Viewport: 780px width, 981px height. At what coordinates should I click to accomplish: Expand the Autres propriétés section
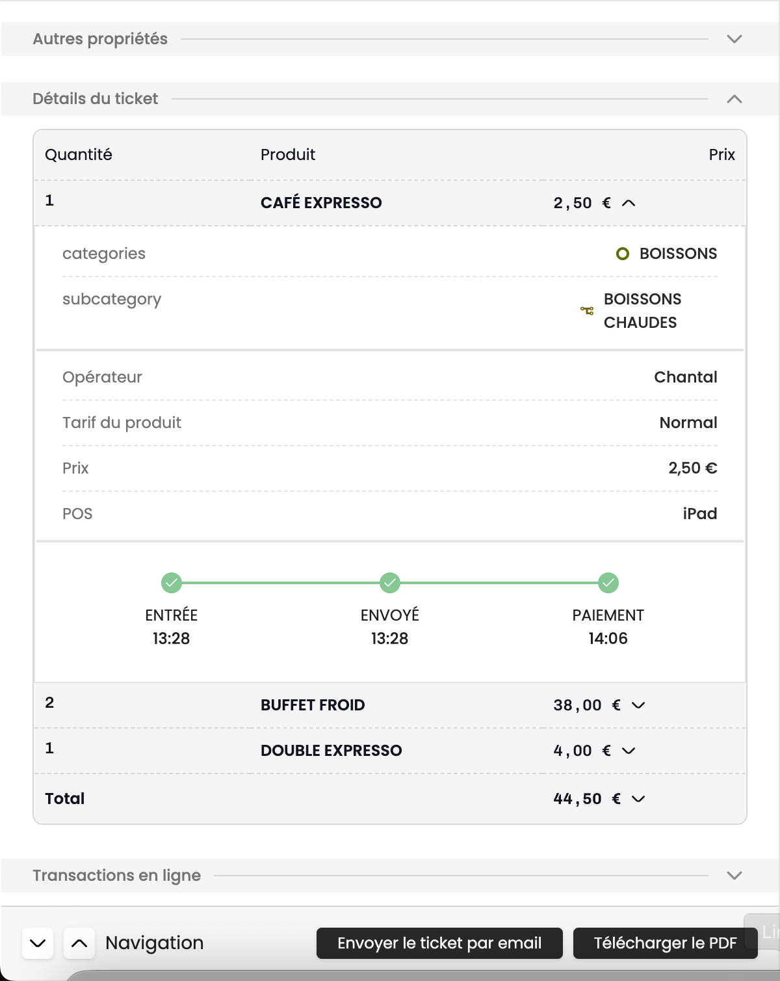coord(734,39)
